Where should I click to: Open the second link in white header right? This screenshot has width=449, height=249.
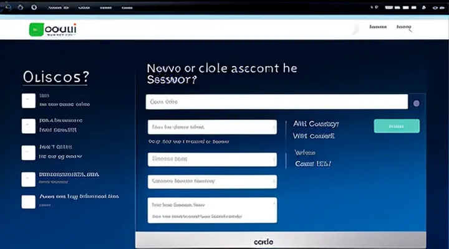point(405,27)
